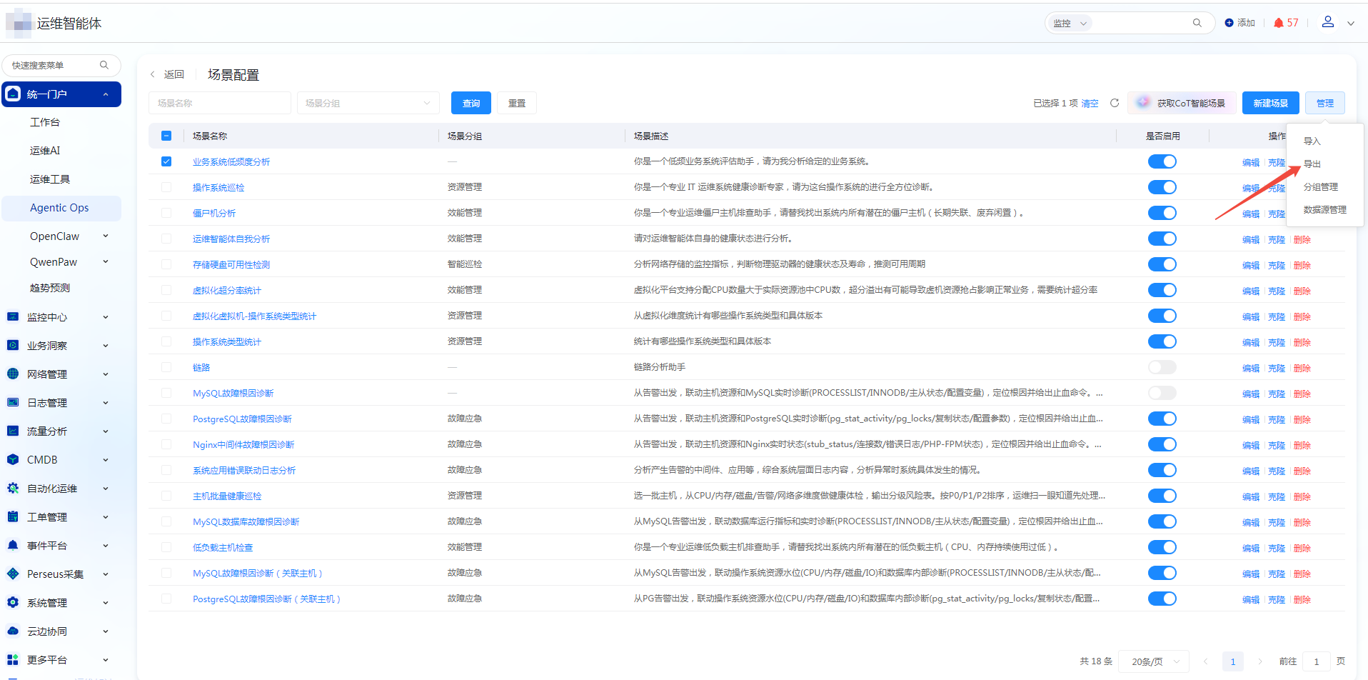Click the 新建场景 button

click(1271, 103)
